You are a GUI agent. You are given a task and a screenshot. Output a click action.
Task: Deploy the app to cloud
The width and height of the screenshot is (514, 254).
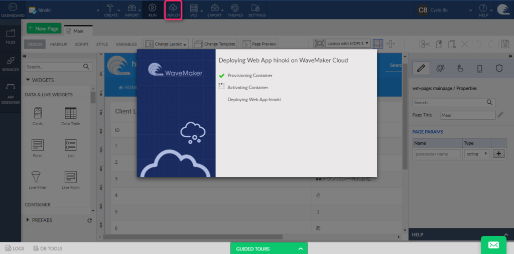click(x=173, y=10)
